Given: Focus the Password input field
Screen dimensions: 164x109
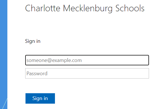Looking at the screenshot, I should (x=87, y=73).
